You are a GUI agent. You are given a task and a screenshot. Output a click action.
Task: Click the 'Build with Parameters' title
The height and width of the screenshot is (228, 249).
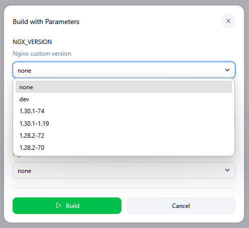46,22
